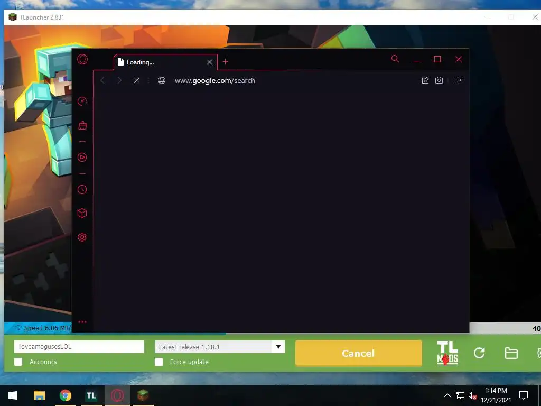Open the Windows Start menu
541x406 pixels.
[x=13, y=395]
